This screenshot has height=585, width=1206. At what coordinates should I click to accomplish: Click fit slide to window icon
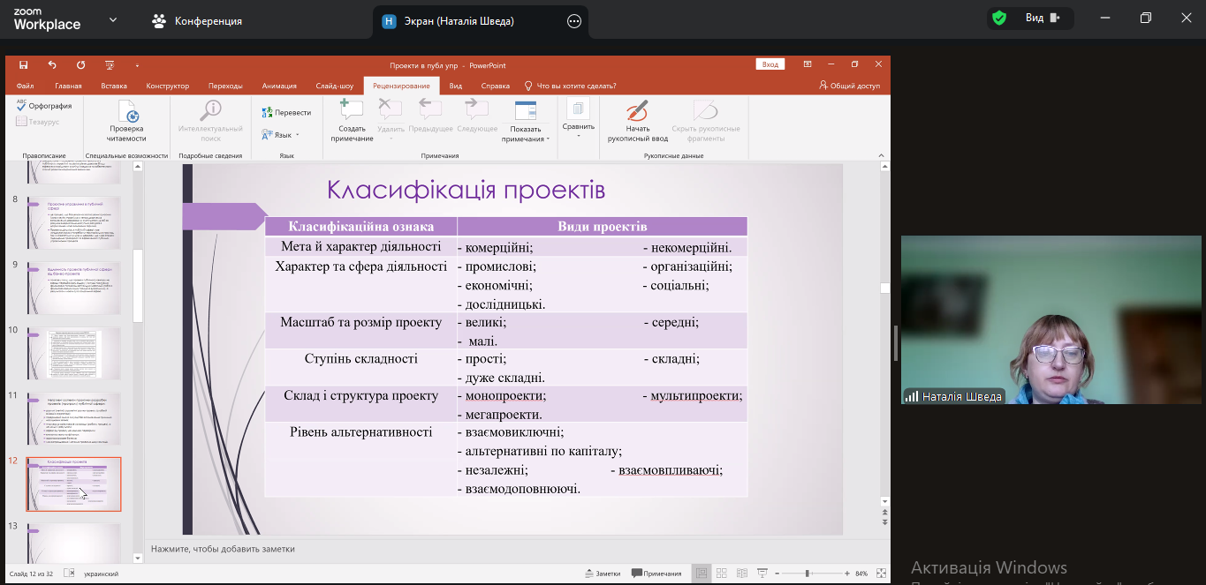click(x=879, y=574)
